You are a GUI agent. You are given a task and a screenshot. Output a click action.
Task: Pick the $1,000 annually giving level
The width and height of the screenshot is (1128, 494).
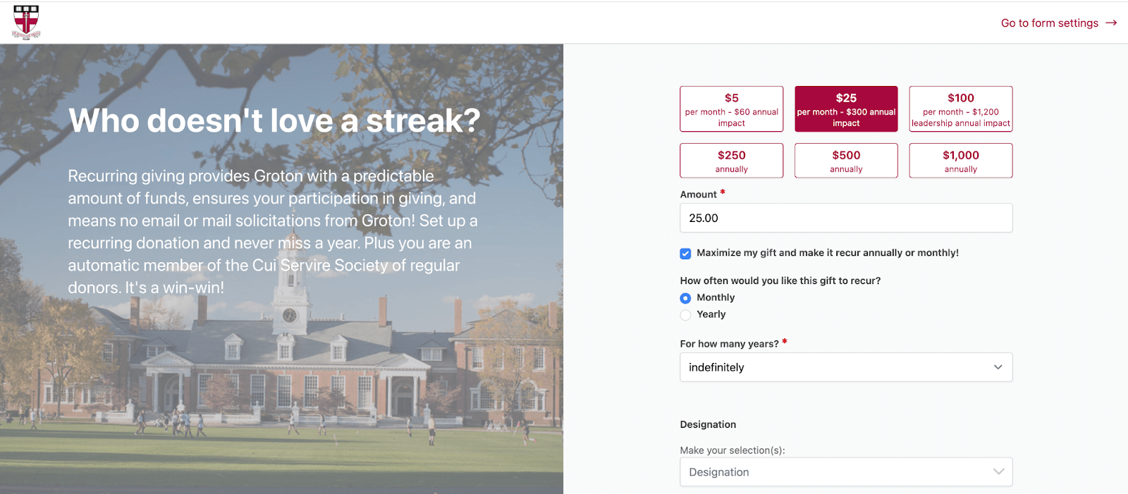point(960,161)
